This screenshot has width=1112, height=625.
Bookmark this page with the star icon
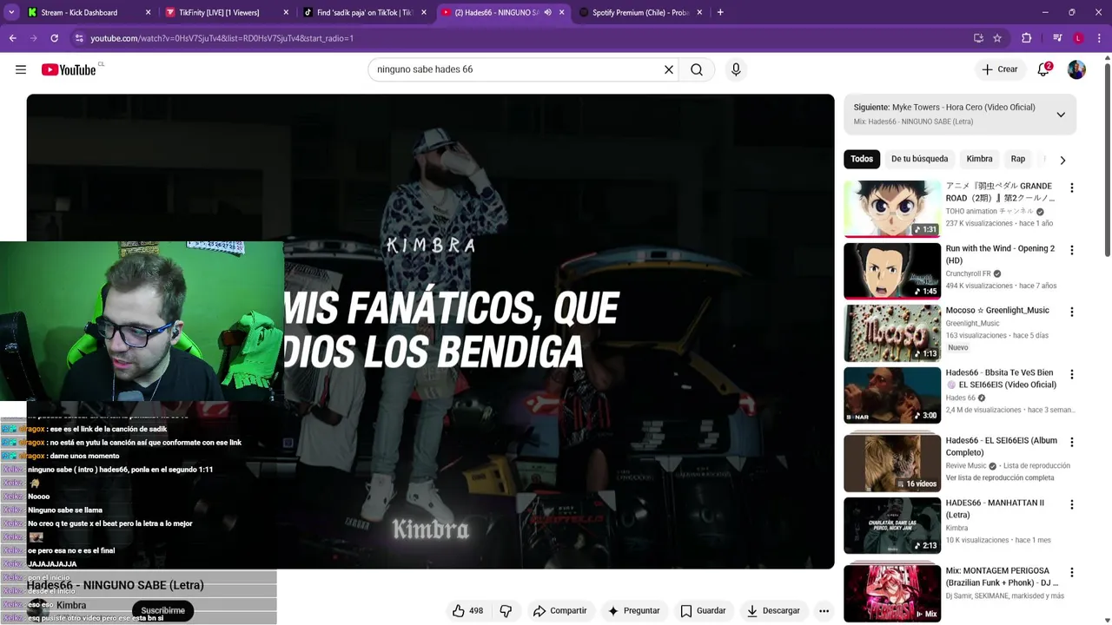pos(997,38)
